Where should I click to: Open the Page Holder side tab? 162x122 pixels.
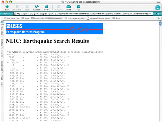(x=2, y=81)
